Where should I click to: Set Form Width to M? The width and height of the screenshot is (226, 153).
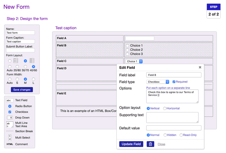pos(25,79)
